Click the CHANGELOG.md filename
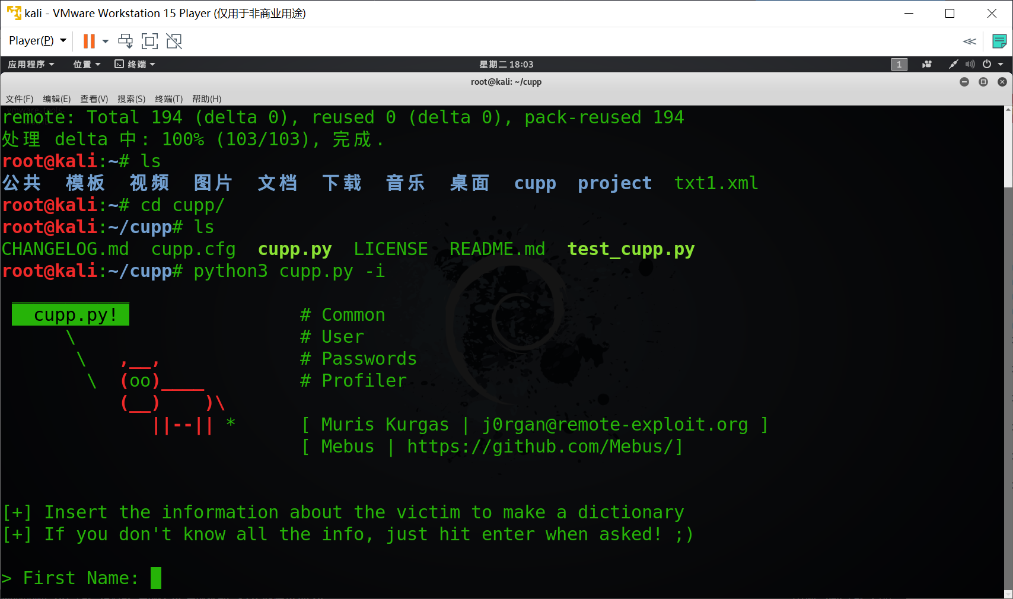This screenshot has width=1013, height=599. tap(65, 249)
